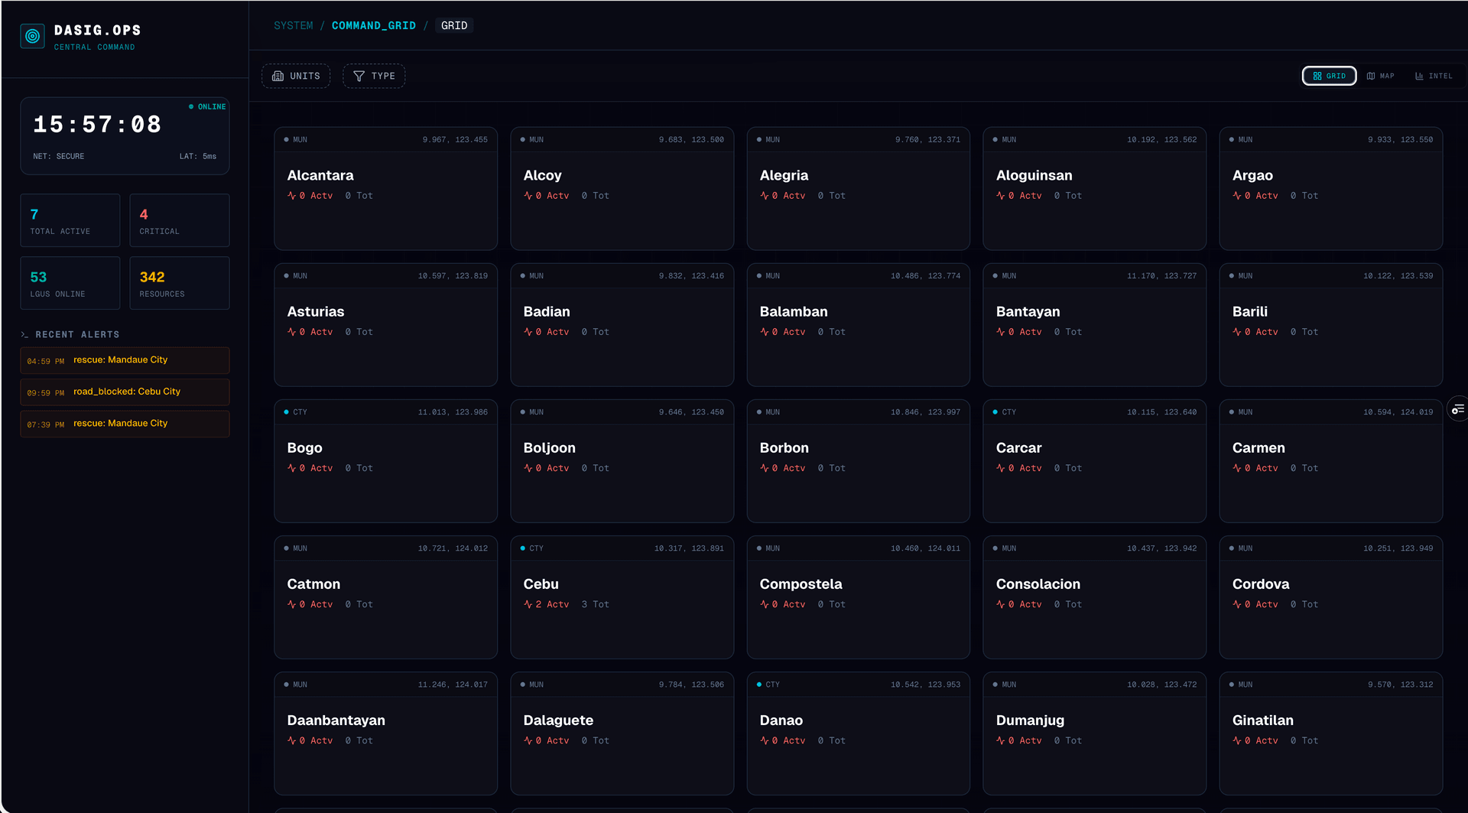The width and height of the screenshot is (1468, 813).
Task: Open the road_blocked Cebu City alert
Action: pos(125,392)
